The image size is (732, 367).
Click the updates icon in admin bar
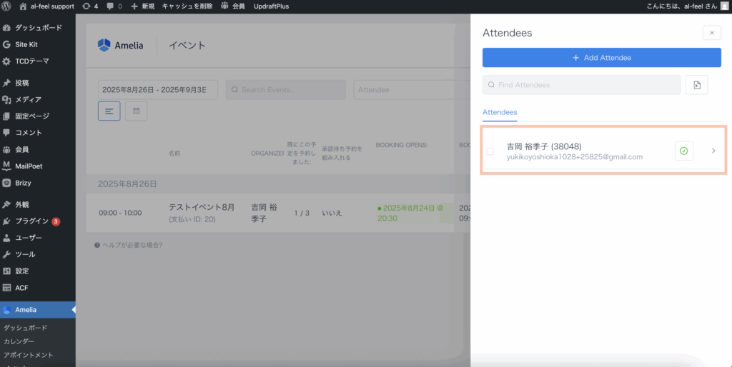click(x=90, y=6)
